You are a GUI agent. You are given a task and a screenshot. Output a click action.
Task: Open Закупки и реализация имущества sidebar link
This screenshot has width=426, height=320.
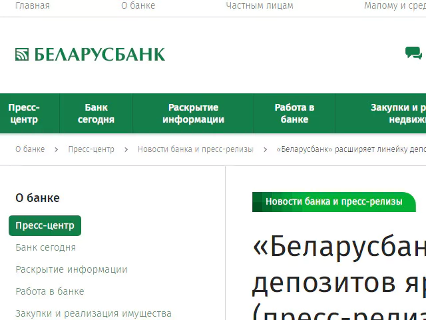coord(93,313)
